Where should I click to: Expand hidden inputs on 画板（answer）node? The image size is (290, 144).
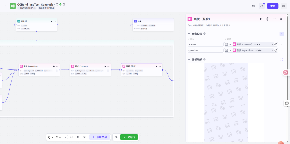[x=108, y=71]
